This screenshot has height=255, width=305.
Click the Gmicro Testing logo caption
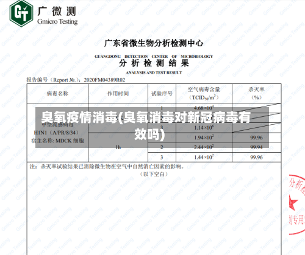[57, 21]
